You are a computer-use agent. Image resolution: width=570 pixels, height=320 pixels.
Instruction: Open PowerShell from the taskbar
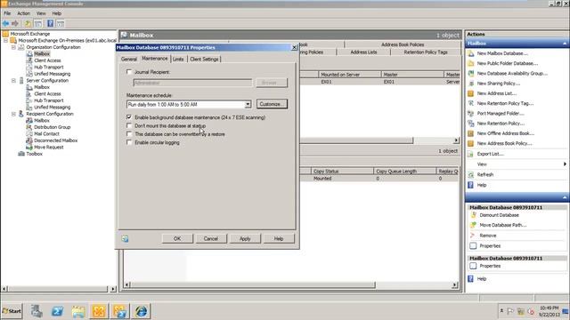57,311
